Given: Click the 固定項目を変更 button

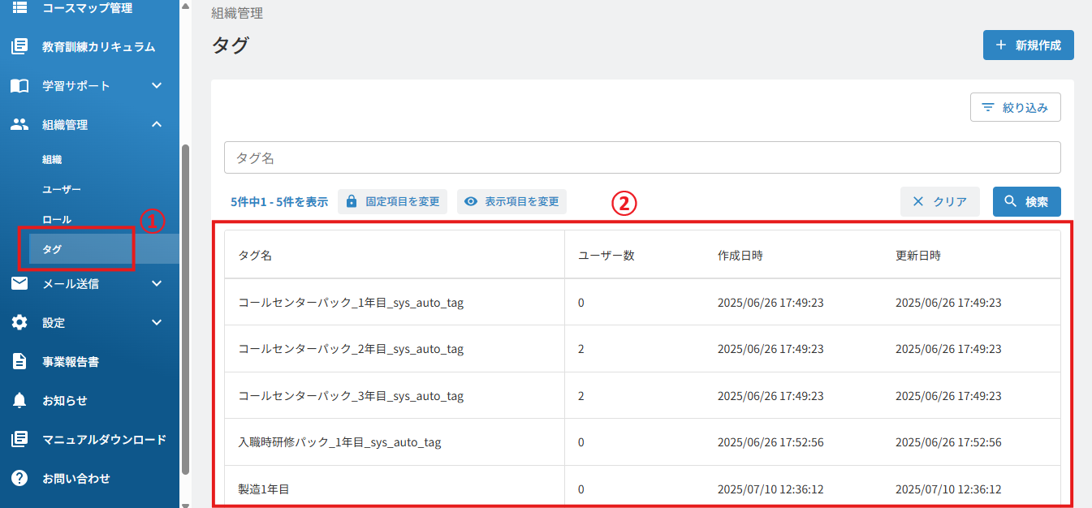Looking at the screenshot, I should coord(392,201).
